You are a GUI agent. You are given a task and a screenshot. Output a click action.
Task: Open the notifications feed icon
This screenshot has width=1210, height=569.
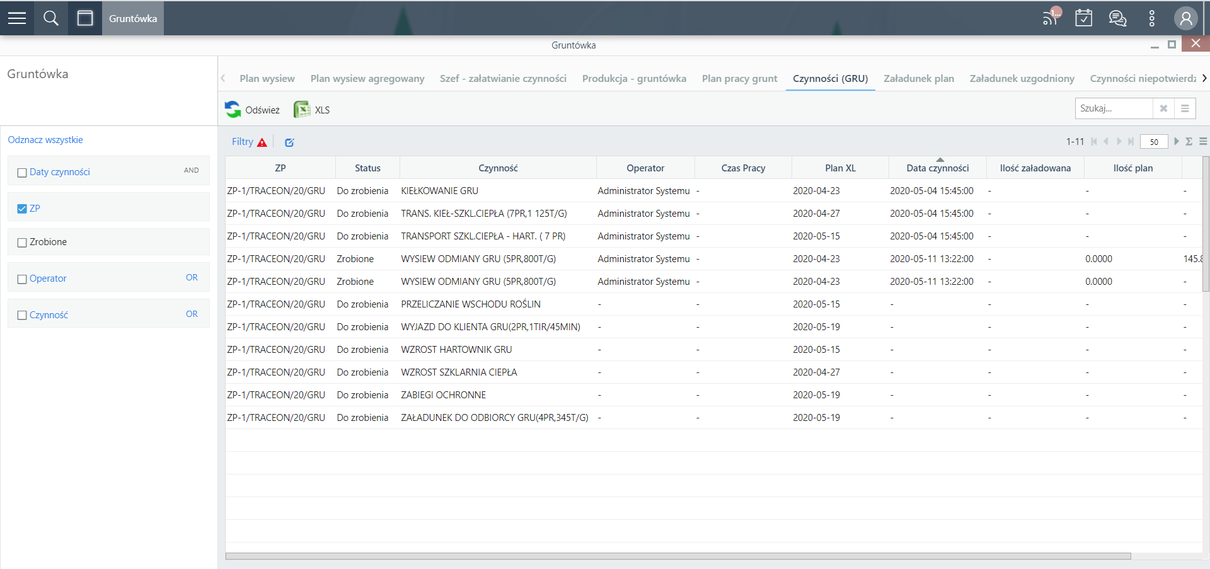click(1051, 18)
